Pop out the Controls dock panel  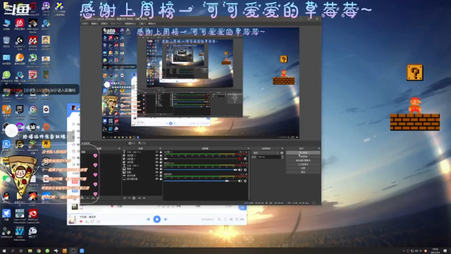coord(319,148)
